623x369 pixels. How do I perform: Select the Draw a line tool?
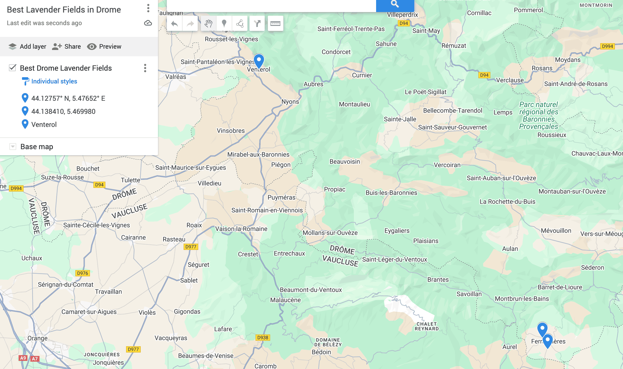tap(240, 24)
